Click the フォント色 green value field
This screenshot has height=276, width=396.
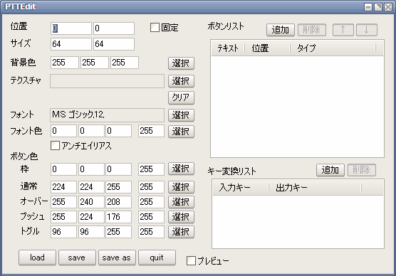pos(91,131)
